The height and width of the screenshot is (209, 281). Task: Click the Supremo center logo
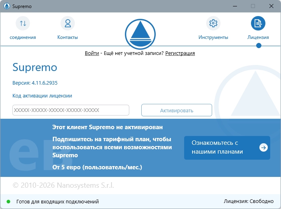(140, 34)
